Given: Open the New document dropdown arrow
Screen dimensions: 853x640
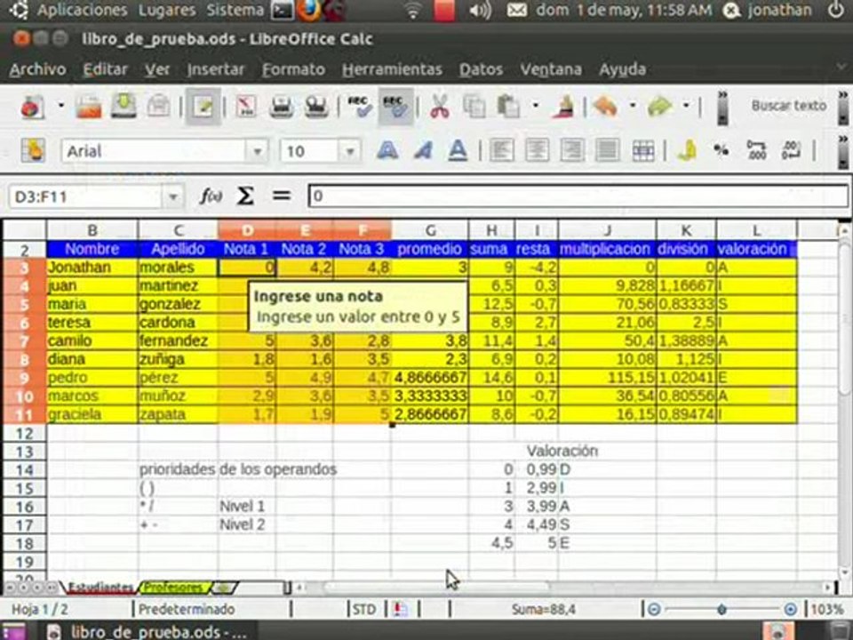Looking at the screenshot, I should [x=61, y=106].
